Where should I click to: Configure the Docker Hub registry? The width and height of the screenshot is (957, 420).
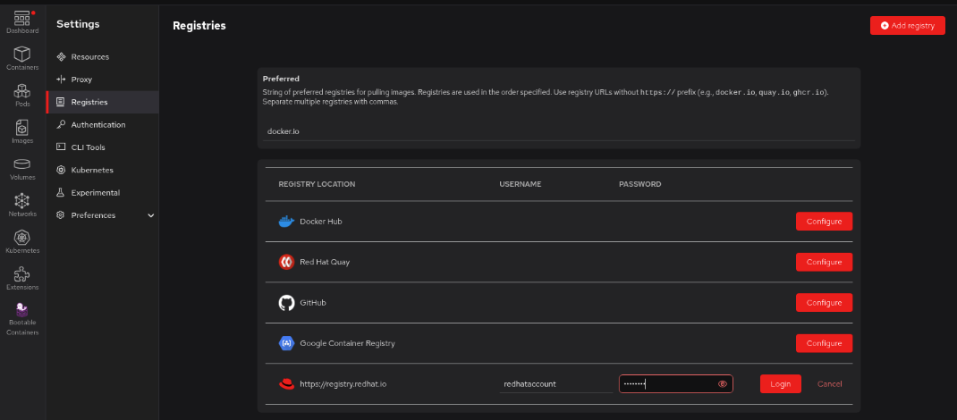824,222
